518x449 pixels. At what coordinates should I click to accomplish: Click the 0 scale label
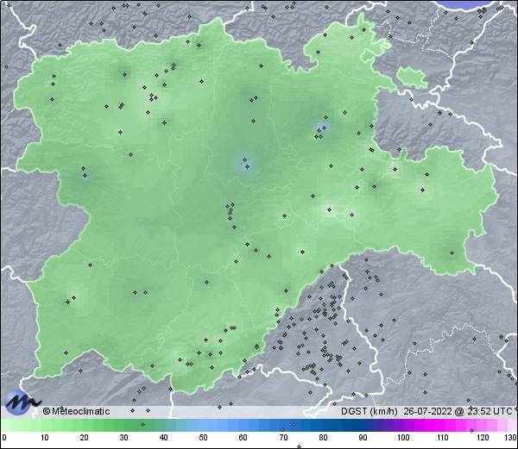coord(3,437)
